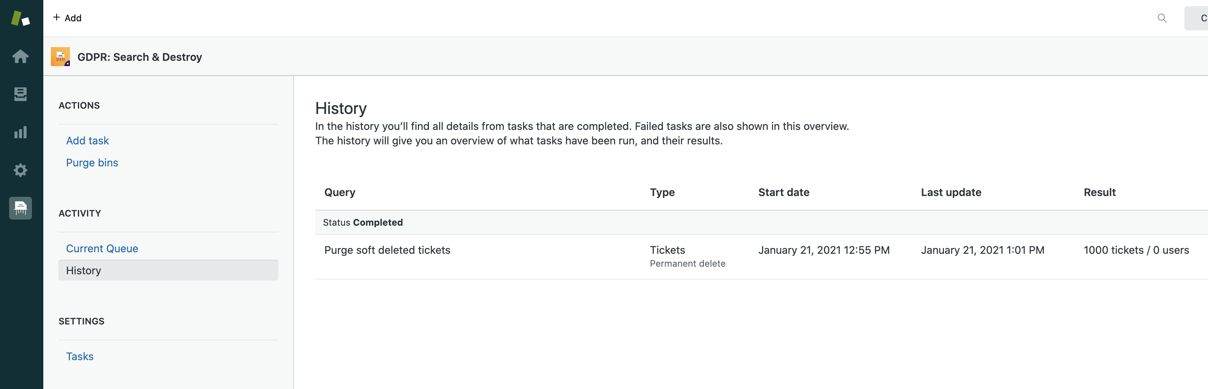Image resolution: width=1208 pixels, height=389 pixels.
Task: Open the Add task link
Action: click(x=87, y=141)
